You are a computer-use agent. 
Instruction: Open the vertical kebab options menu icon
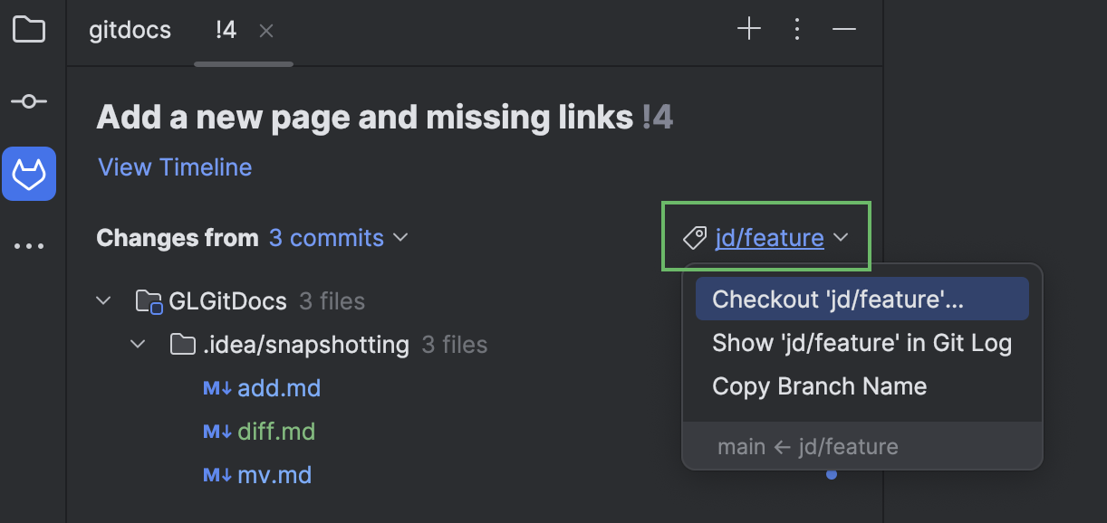pyautogui.click(x=796, y=29)
